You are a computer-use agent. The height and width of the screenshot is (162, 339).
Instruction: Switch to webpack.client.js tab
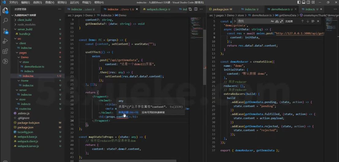(x=157, y=9)
